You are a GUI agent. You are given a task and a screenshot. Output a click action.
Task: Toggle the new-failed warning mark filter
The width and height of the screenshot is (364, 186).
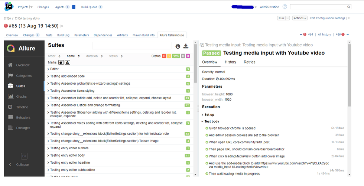point(67,62)
